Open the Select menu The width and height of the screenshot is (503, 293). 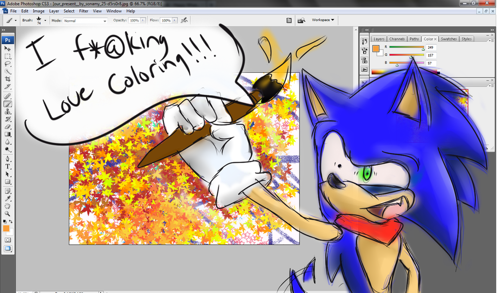click(x=69, y=11)
